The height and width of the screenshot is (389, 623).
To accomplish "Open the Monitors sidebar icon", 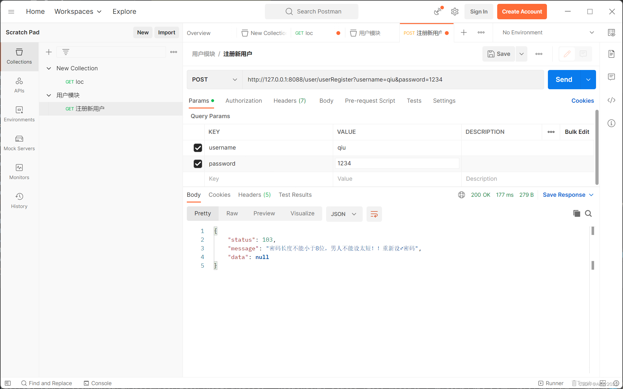I will 19,172.
